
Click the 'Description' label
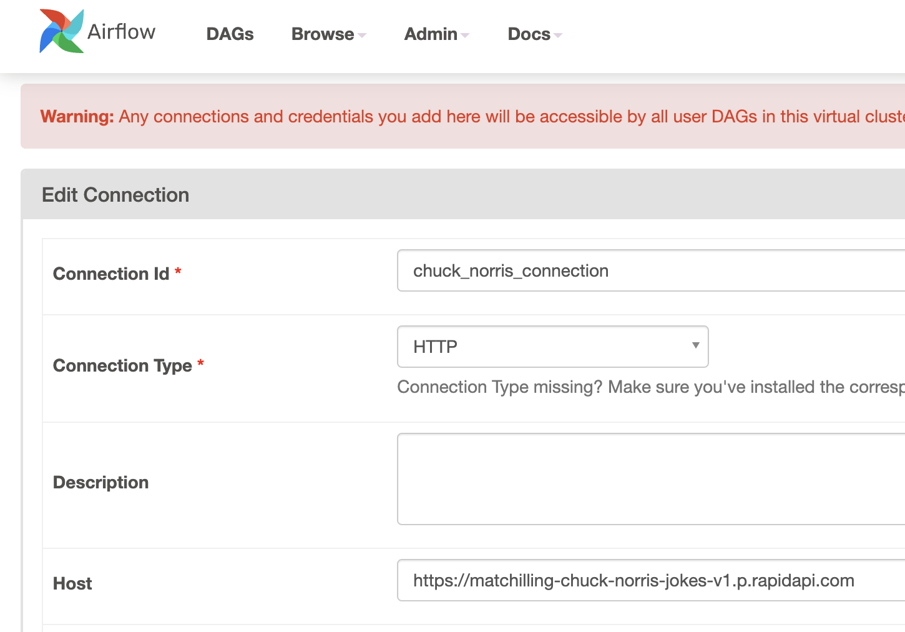coord(101,482)
